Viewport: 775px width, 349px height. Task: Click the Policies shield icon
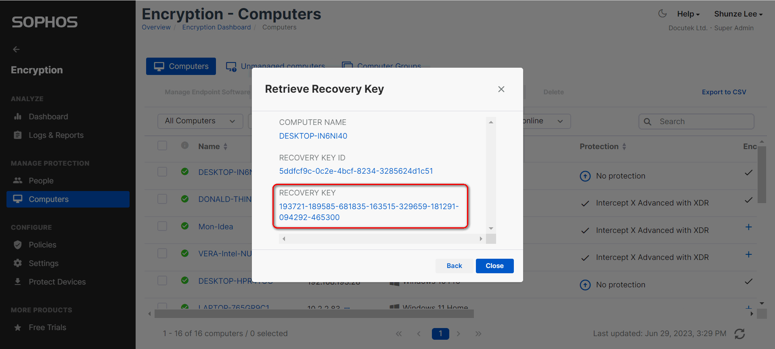click(18, 245)
